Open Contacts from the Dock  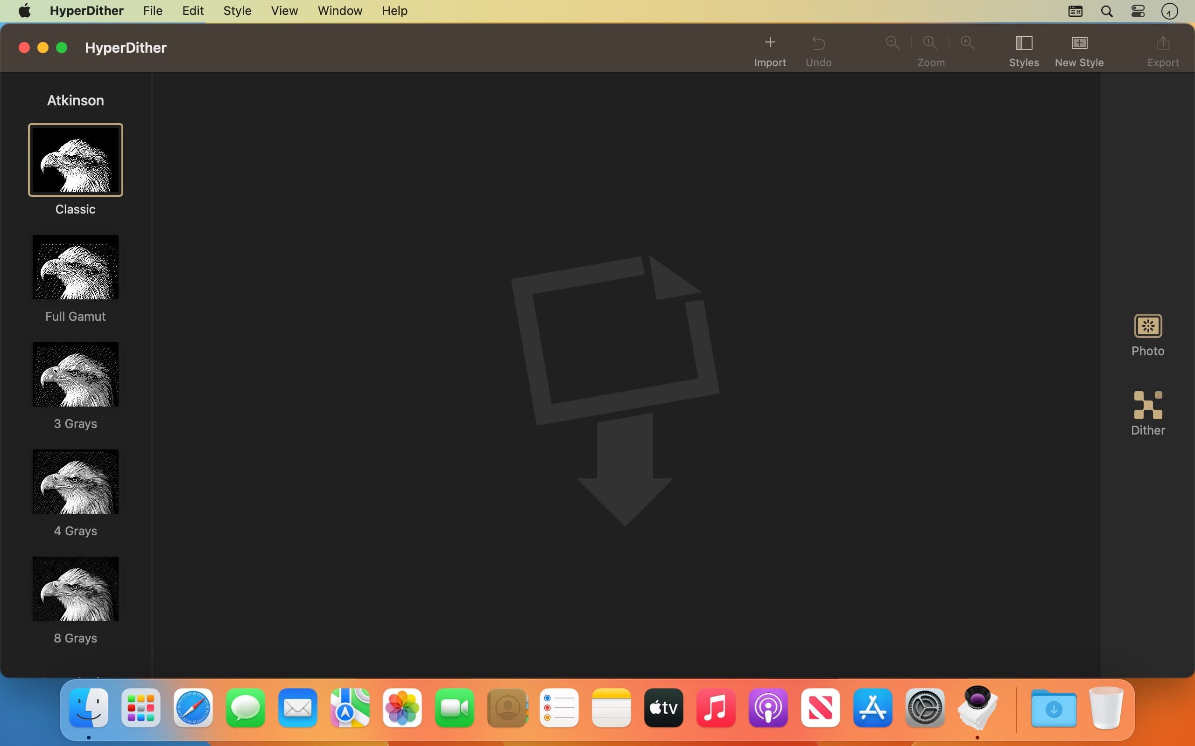507,707
